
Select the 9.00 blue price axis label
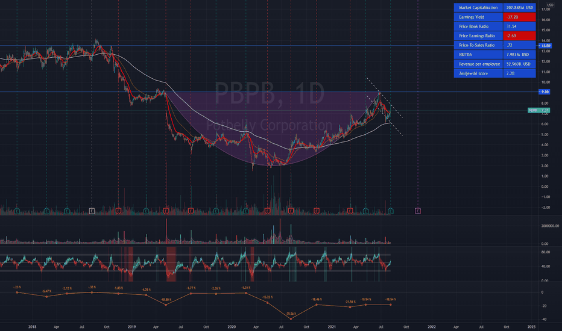click(x=545, y=92)
